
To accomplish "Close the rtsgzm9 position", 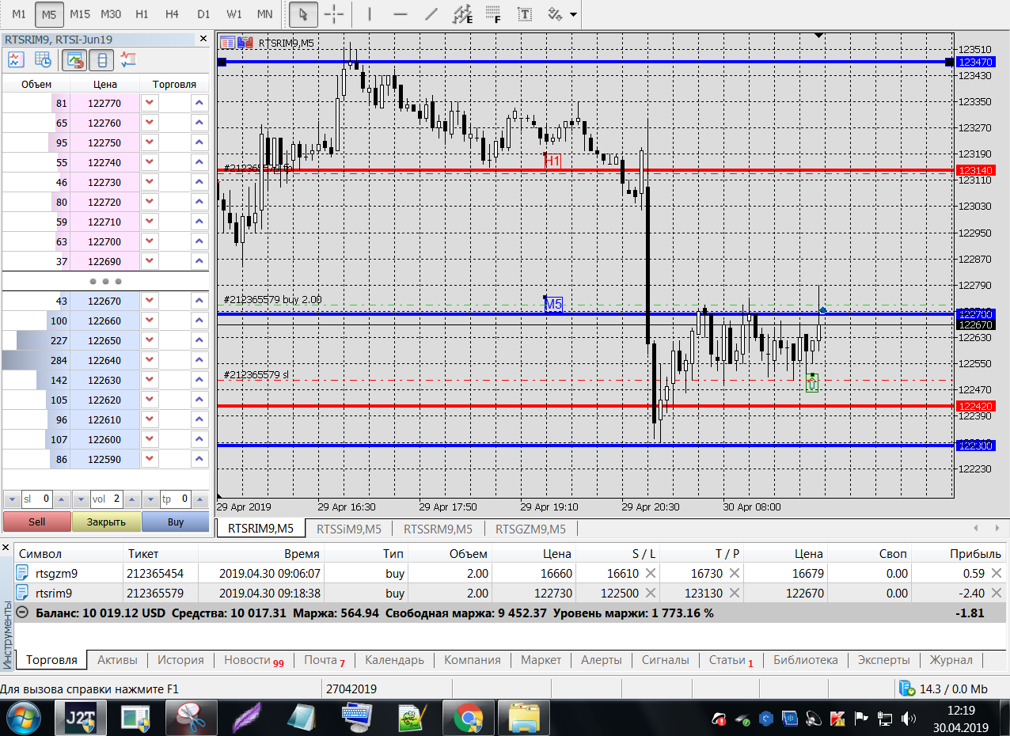I will [x=996, y=573].
